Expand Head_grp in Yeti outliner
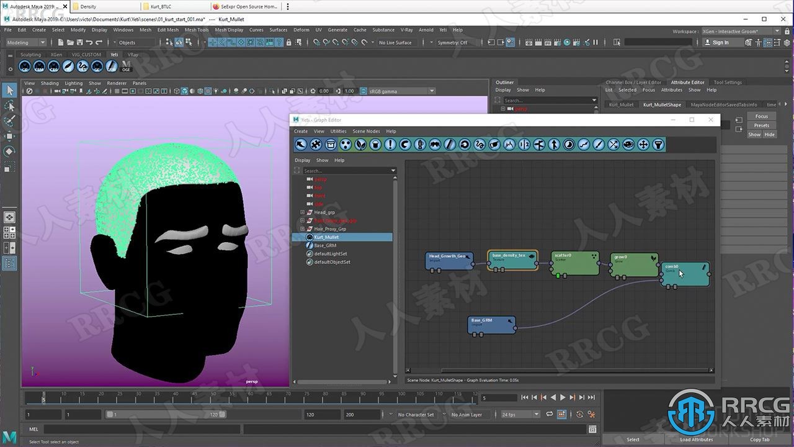This screenshot has height=447, width=794. [x=303, y=212]
